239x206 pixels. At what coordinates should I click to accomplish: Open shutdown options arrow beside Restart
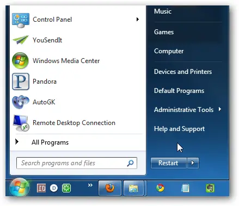click(x=193, y=163)
